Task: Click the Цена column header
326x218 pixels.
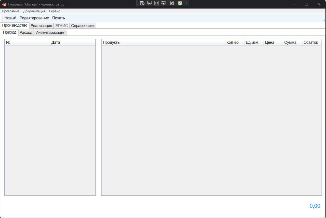Action: pyautogui.click(x=273, y=42)
